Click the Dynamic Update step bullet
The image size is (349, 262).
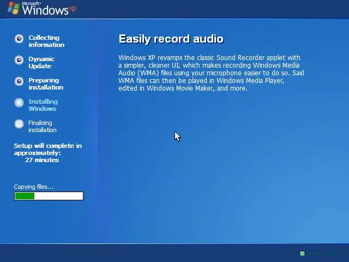pyautogui.click(x=19, y=60)
